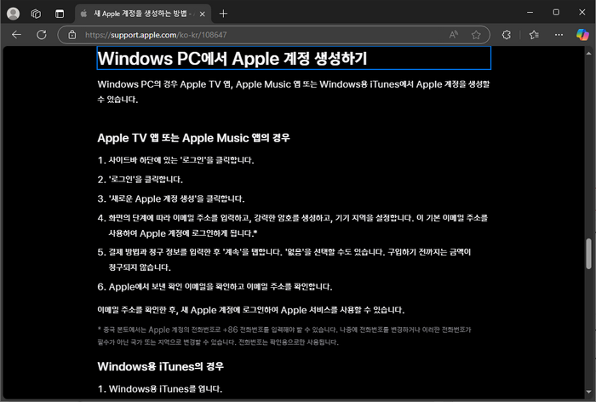Go back to previous page
The width and height of the screenshot is (596, 402).
[16, 35]
